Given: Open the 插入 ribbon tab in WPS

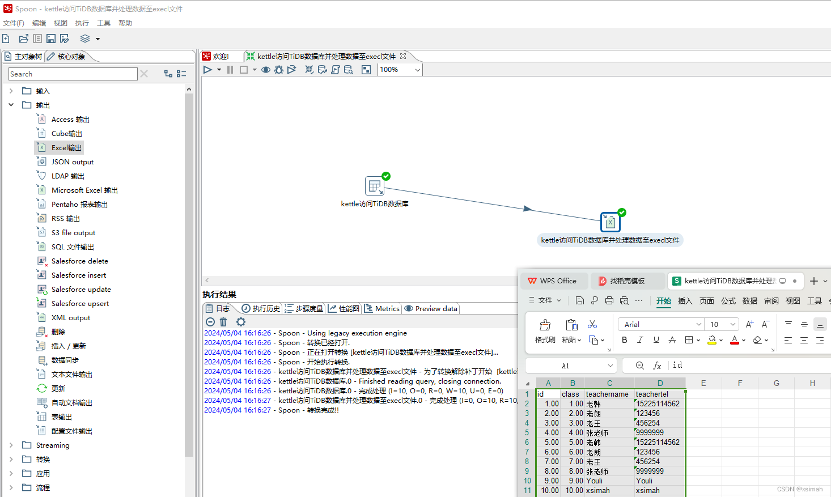Looking at the screenshot, I should (685, 301).
